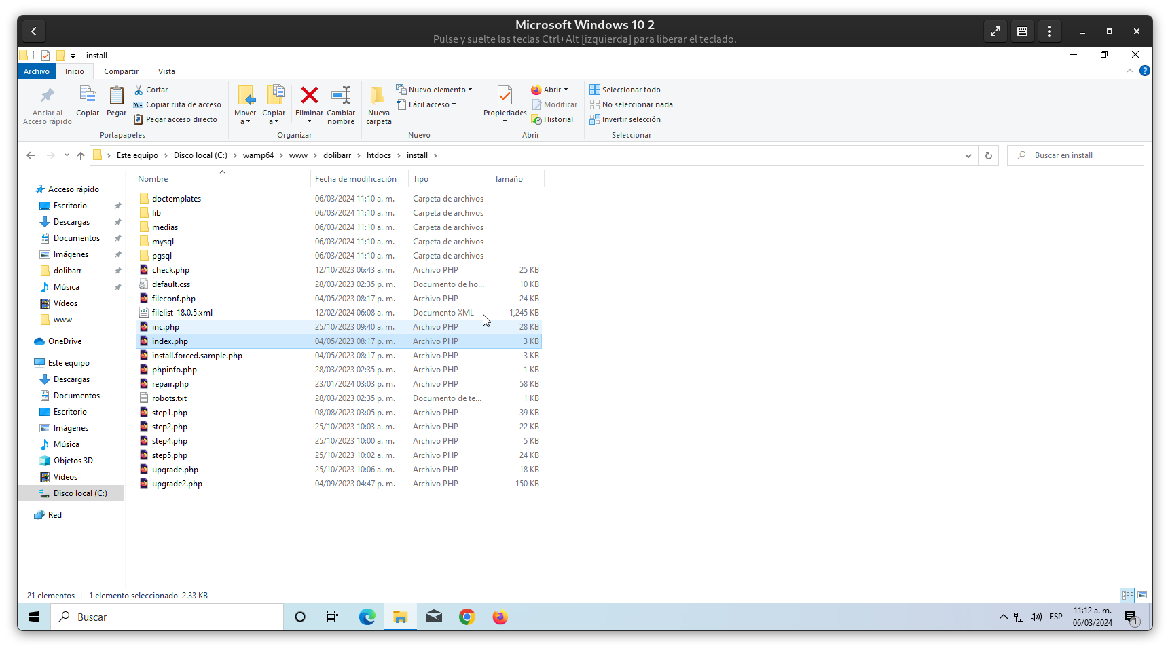Switch to details view in status bar
This screenshot has width=1170, height=650.
click(x=1127, y=595)
